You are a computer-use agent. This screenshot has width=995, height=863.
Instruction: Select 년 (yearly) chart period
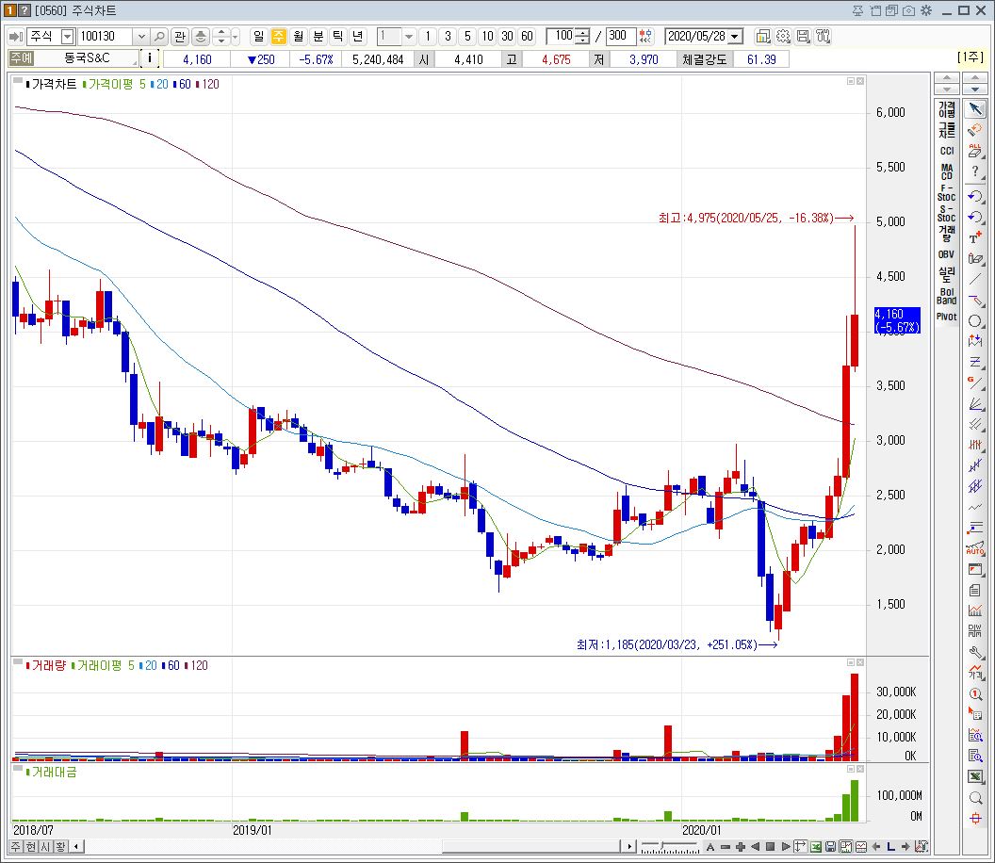pos(358,36)
